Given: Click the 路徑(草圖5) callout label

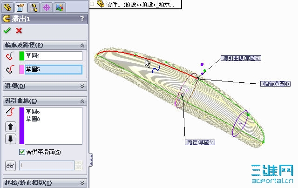Looking at the screenshot, I should (x=200, y=142).
